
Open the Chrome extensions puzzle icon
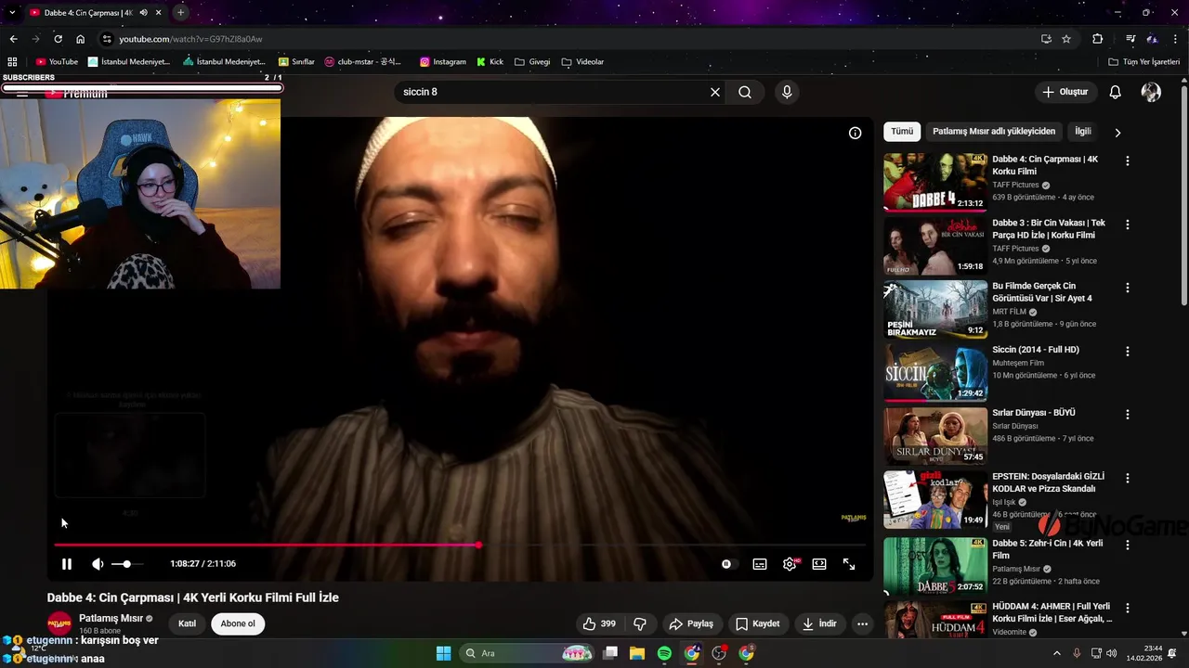(x=1097, y=39)
